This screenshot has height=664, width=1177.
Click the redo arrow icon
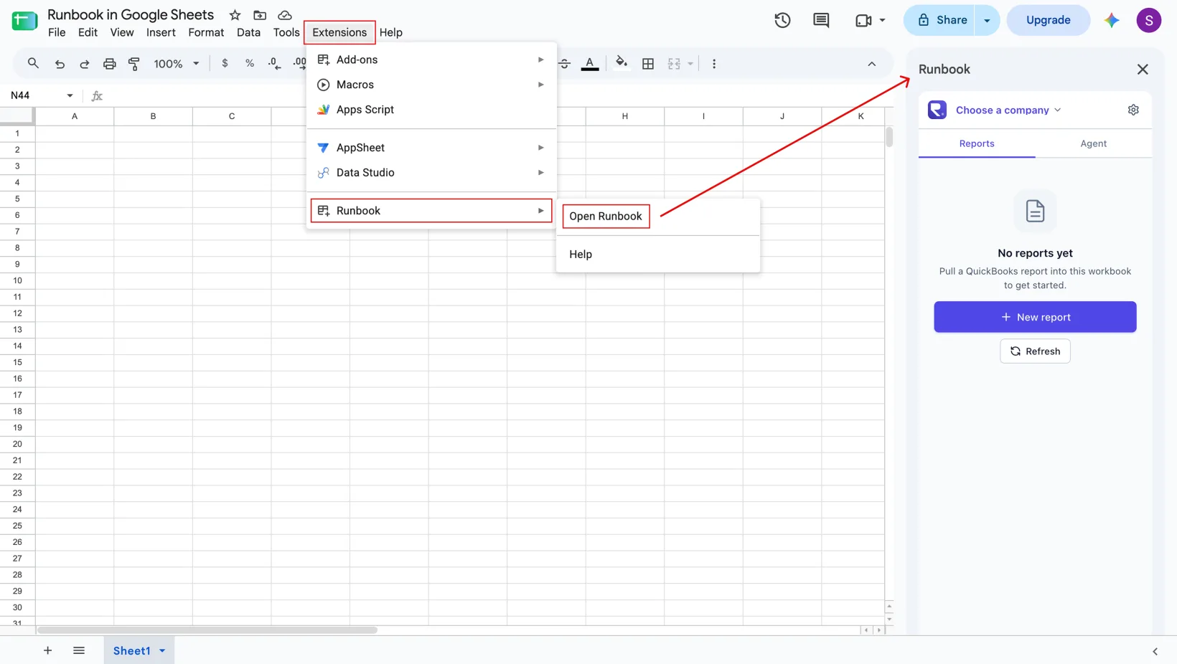pos(84,64)
